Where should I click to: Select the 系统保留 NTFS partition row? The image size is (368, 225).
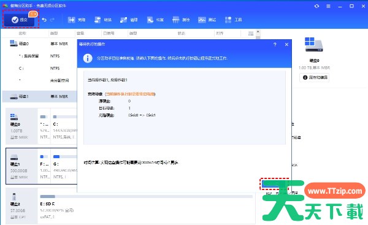click(39, 56)
